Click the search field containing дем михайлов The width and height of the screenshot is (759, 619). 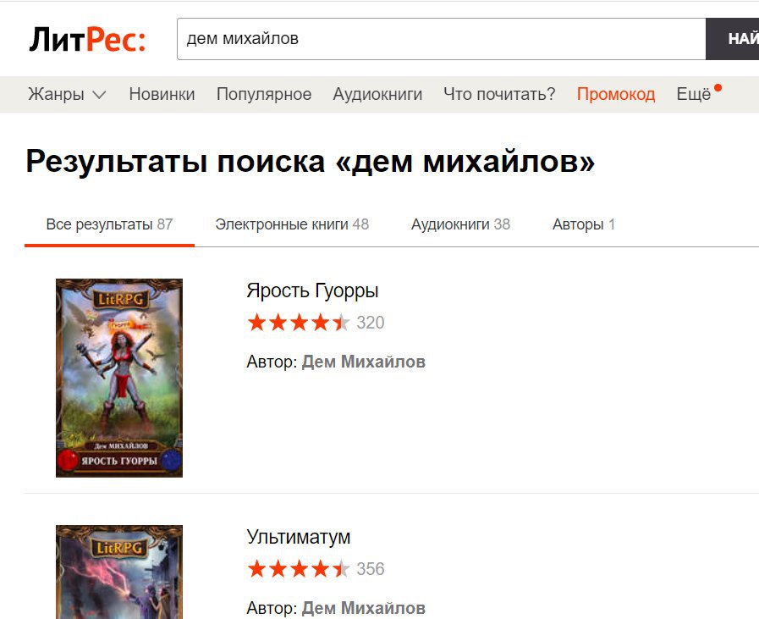coord(442,39)
